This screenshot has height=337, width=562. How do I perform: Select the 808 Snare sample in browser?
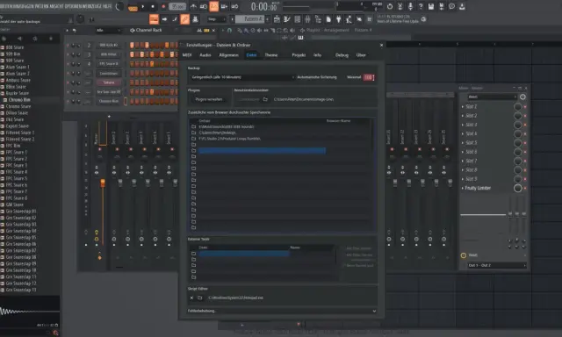point(15,47)
